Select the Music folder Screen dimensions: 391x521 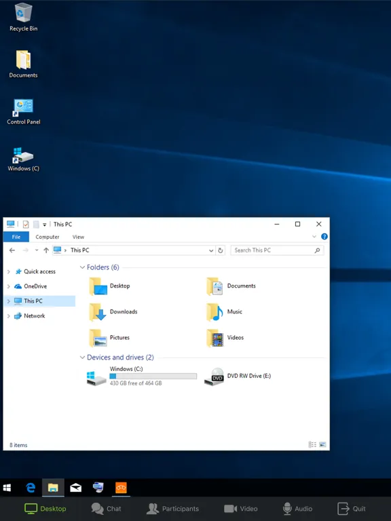[x=224, y=312]
